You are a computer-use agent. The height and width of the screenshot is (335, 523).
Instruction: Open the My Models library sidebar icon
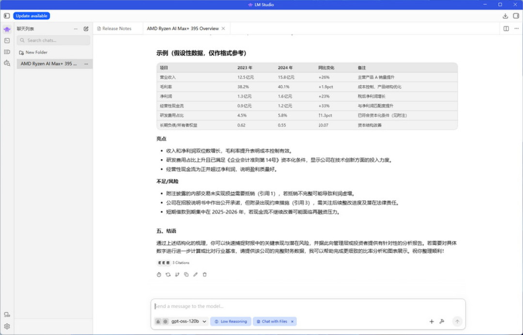pyautogui.click(x=7, y=52)
